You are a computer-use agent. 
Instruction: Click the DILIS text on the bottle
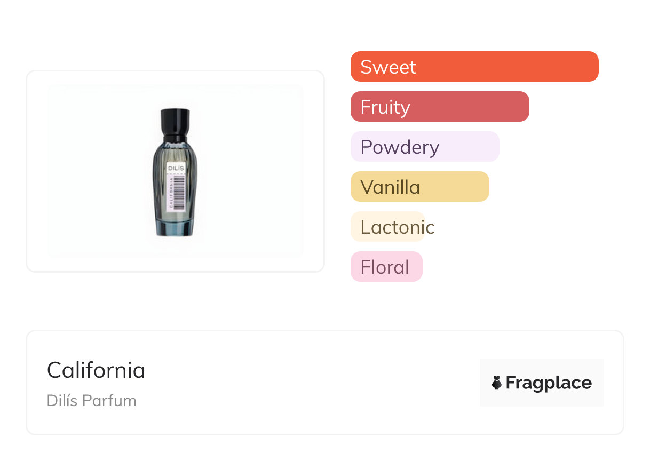(x=176, y=168)
